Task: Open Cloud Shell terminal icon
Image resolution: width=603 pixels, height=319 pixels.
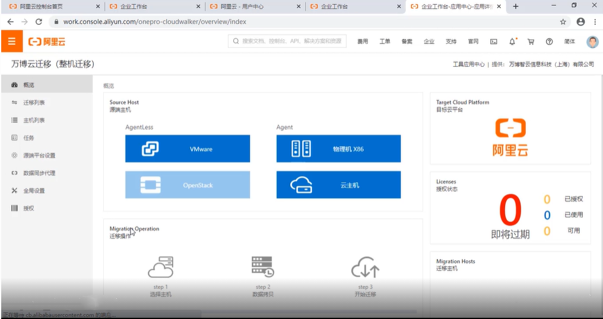Action: 493,42
